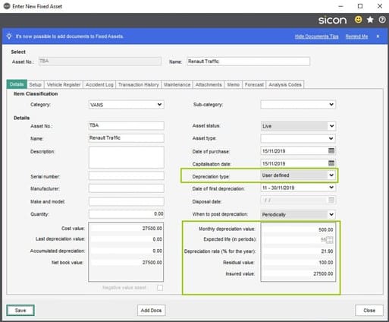
Task: Click the header Name field
Action: point(248,62)
